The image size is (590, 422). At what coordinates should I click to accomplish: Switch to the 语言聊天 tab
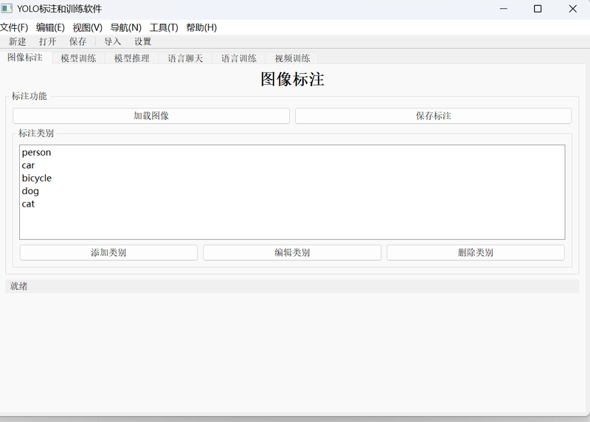tap(185, 58)
